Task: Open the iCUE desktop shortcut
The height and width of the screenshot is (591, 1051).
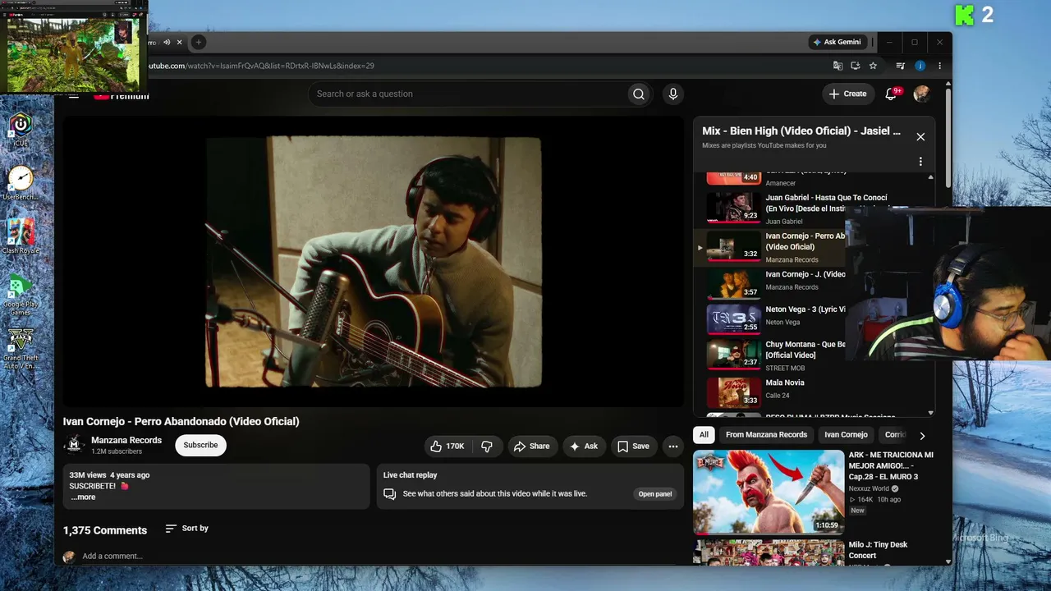Action: (21, 131)
